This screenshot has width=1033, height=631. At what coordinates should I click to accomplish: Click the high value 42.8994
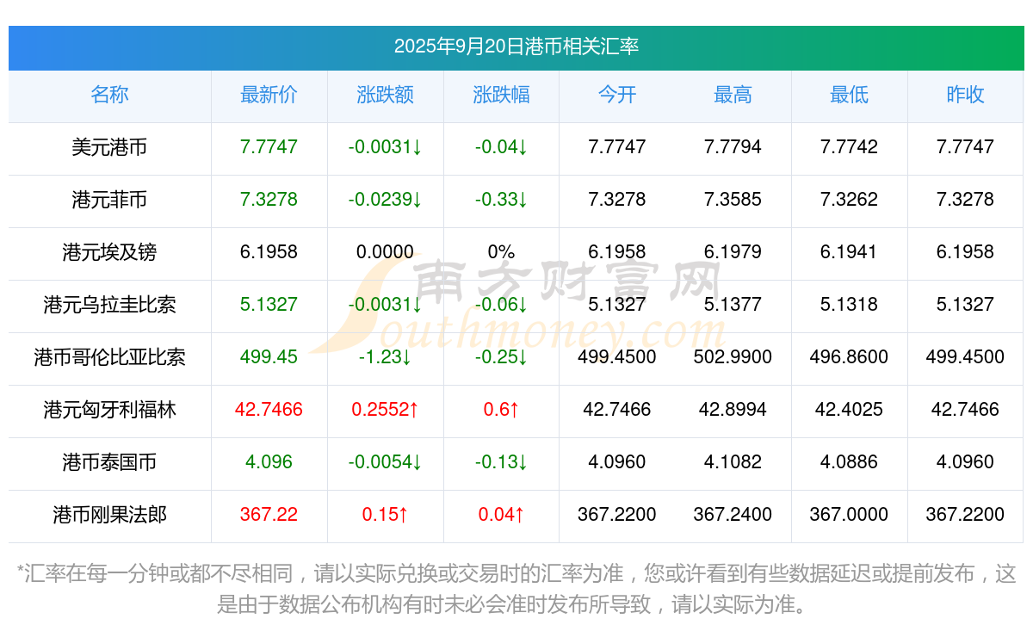[x=733, y=410]
